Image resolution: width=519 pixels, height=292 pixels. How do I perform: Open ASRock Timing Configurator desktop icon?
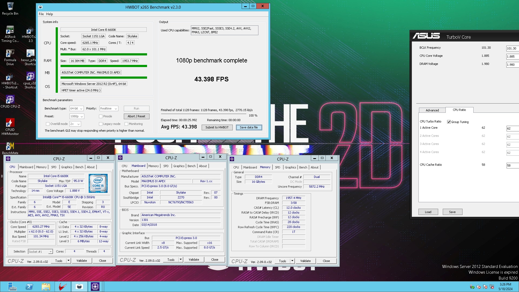[x=10, y=34]
